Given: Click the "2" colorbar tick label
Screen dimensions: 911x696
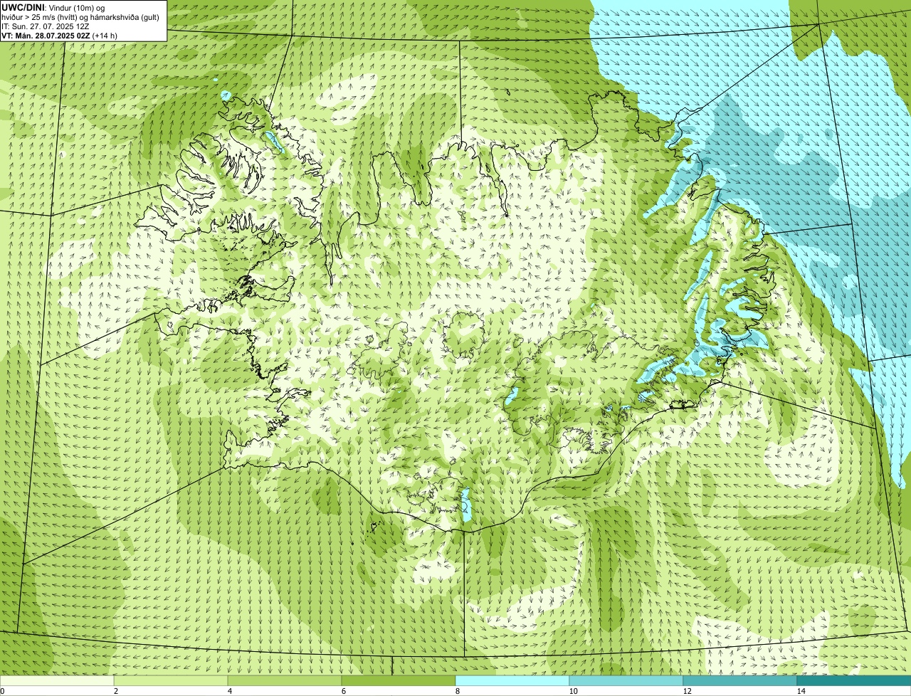Looking at the screenshot, I should pyautogui.click(x=115, y=691).
